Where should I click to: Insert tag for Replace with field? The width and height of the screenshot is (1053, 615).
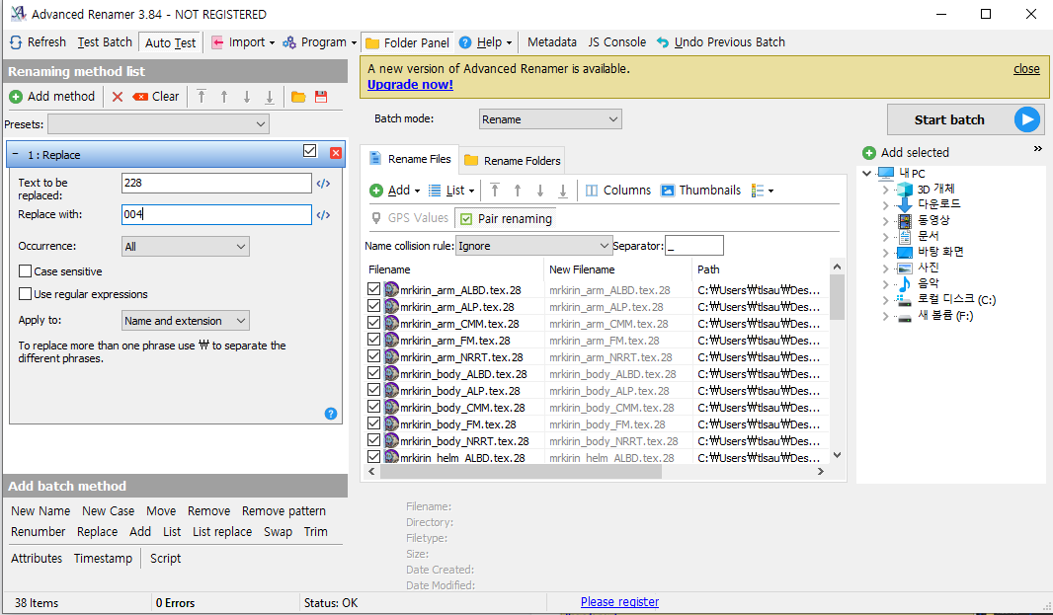323,215
